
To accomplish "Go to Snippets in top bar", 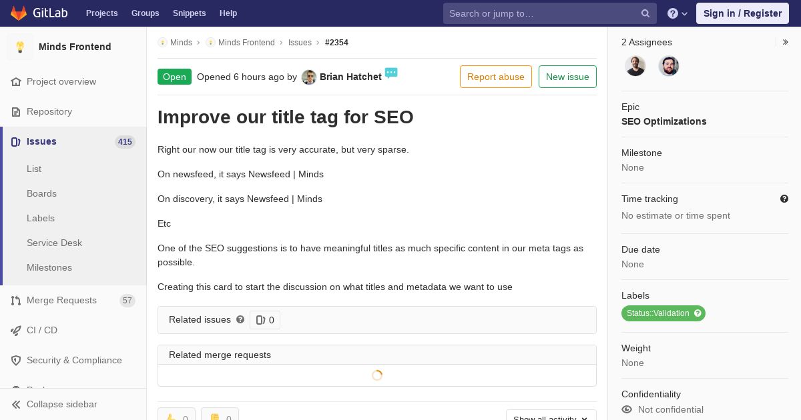I will pos(189,13).
